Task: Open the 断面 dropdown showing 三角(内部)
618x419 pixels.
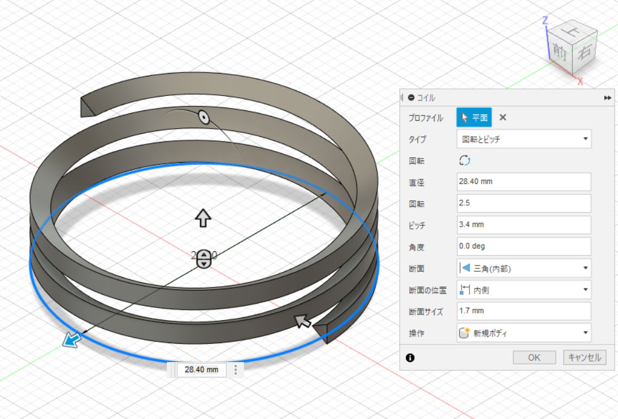Action: point(524,268)
